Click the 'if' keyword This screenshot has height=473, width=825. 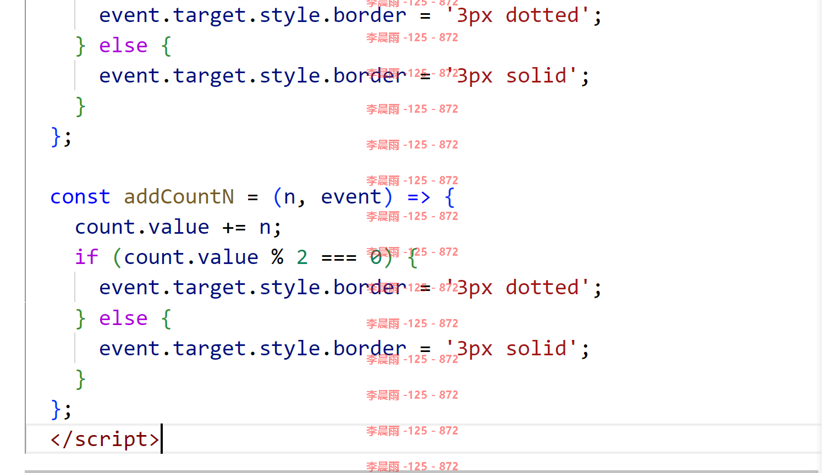click(x=86, y=257)
